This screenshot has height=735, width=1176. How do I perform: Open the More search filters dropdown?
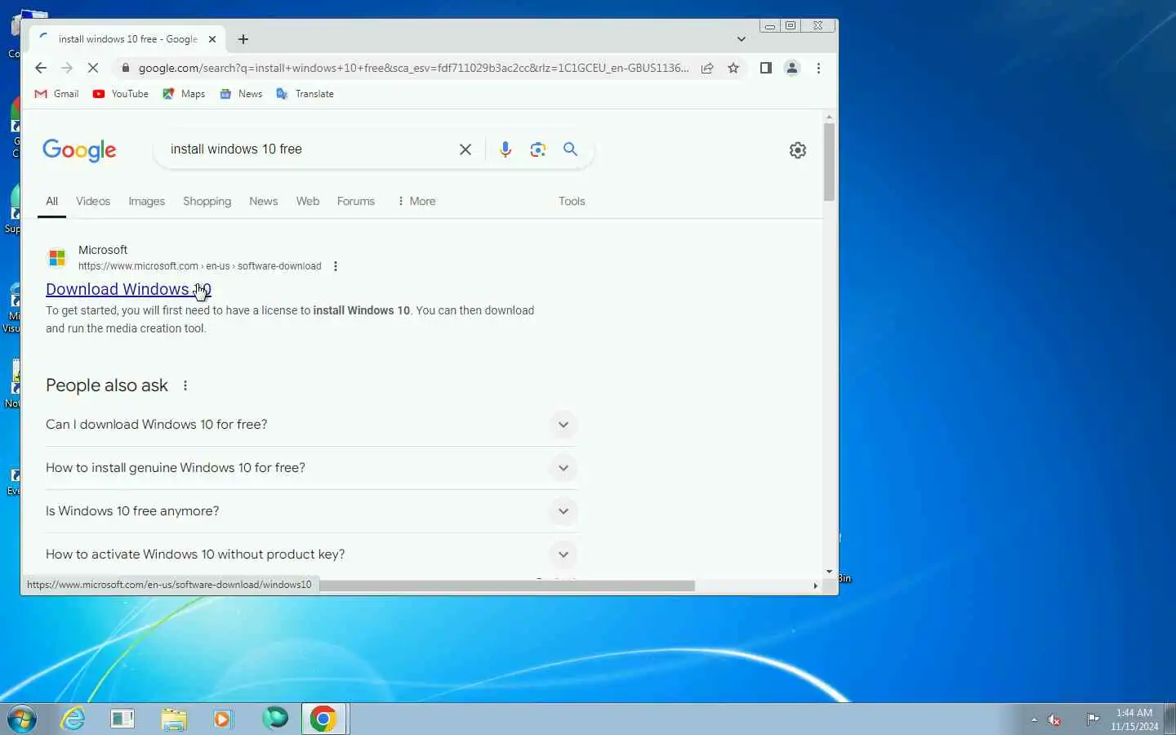416,202
